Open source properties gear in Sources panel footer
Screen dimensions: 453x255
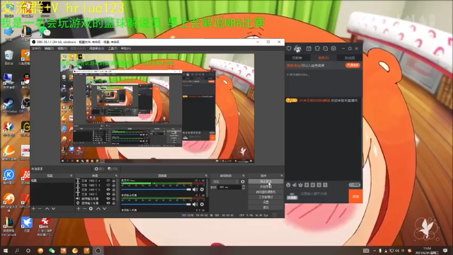coord(91,208)
